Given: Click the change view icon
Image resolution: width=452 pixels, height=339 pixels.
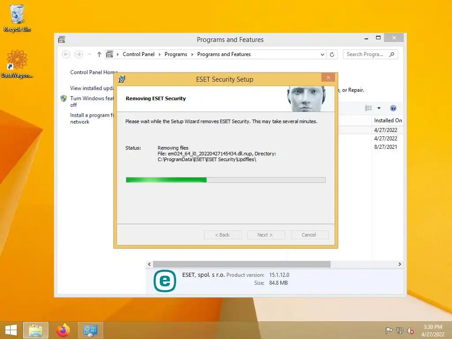Looking at the screenshot, I should [x=369, y=108].
